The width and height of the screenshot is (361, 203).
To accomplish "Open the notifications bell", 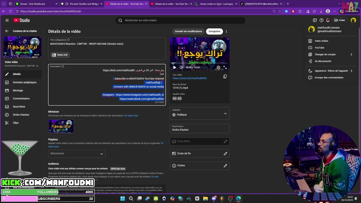I will point(328,20).
